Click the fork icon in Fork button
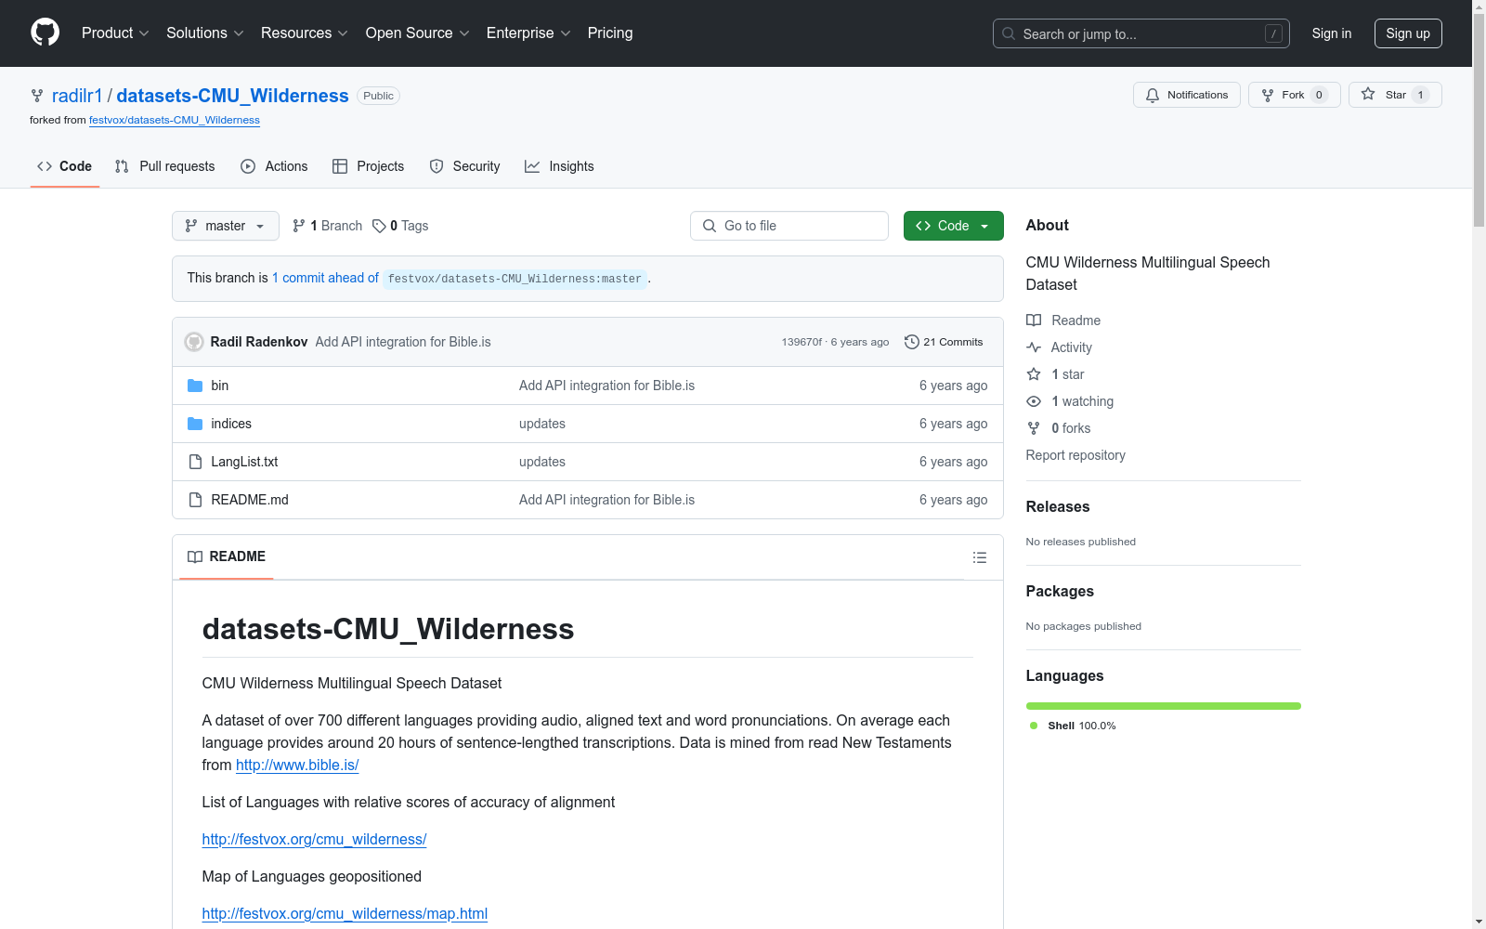Screen dimensions: 1486x929 tap(1268, 95)
